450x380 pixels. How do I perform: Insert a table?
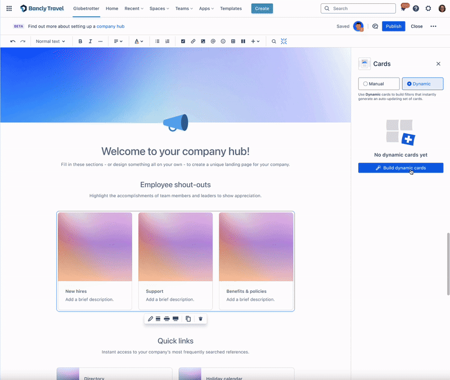tap(233, 41)
